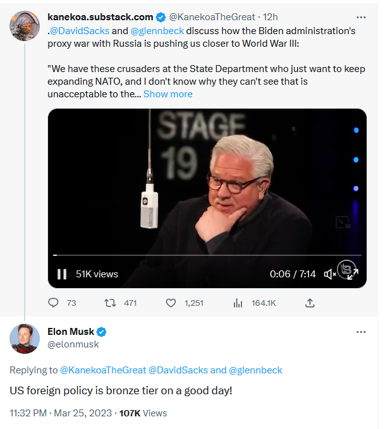The width and height of the screenshot is (390, 429).
Task: Pop video out to mini player
Action: click(343, 222)
